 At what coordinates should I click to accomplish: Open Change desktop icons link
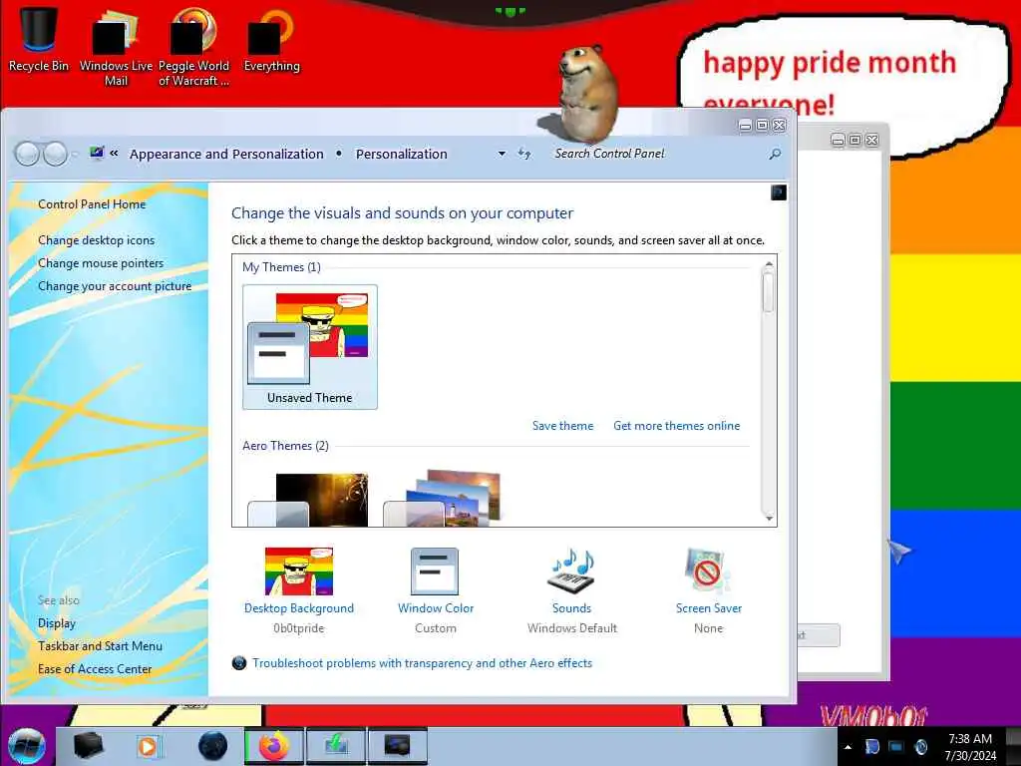tap(96, 240)
